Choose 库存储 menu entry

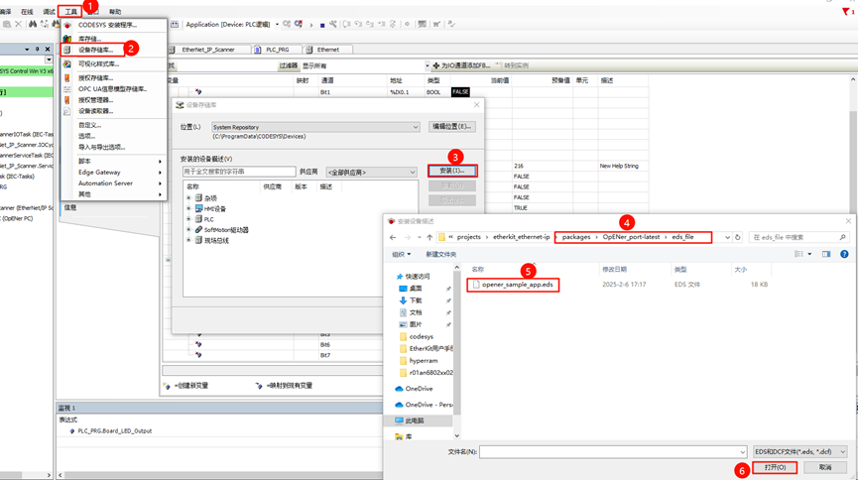[x=89, y=39]
